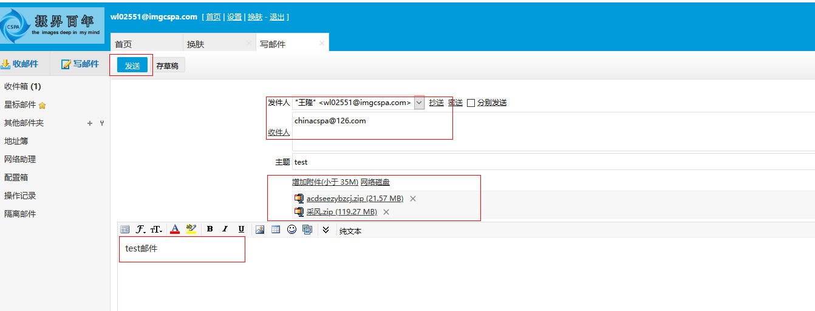Click the Bold formatting icon

tap(210, 230)
